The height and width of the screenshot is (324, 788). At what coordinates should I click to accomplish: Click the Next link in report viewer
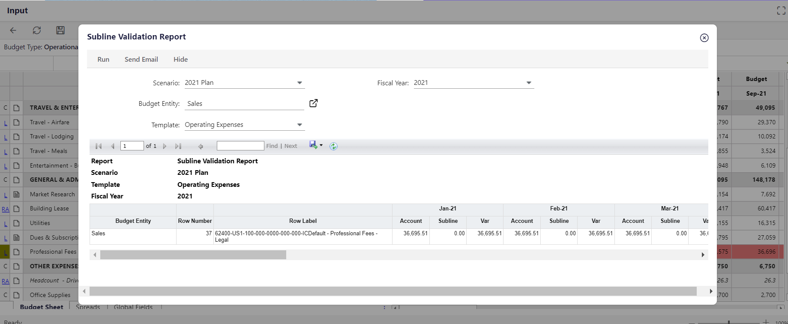pos(291,146)
